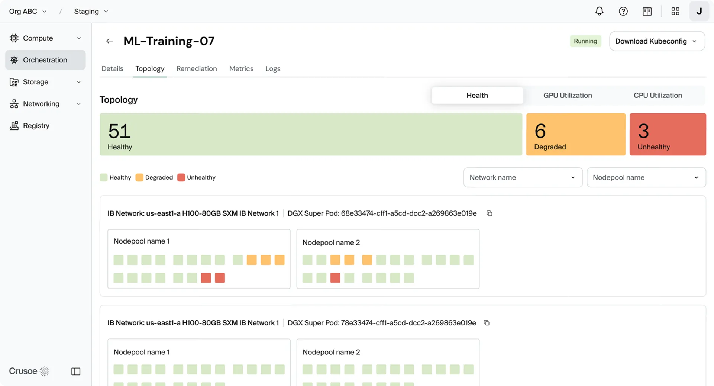
Task: Click the Storage icon in sidebar
Action: (x=14, y=82)
